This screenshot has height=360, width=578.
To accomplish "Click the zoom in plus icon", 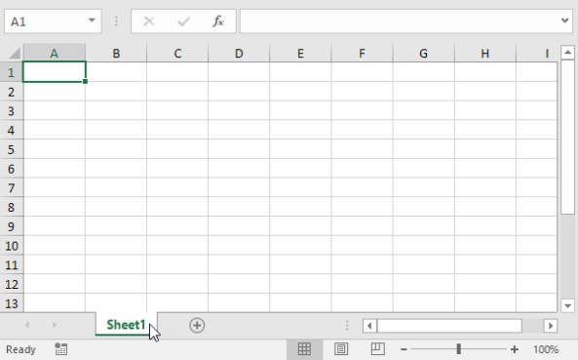I will point(515,349).
